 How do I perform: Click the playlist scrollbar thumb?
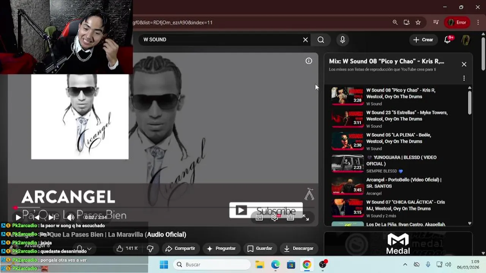pos(470,102)
